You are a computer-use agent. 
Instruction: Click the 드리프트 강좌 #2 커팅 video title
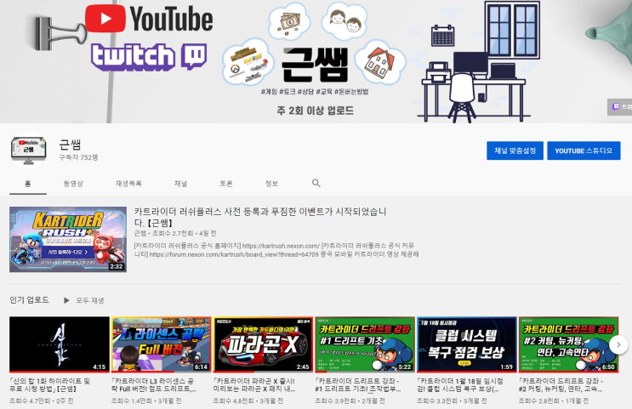point(561,385)
